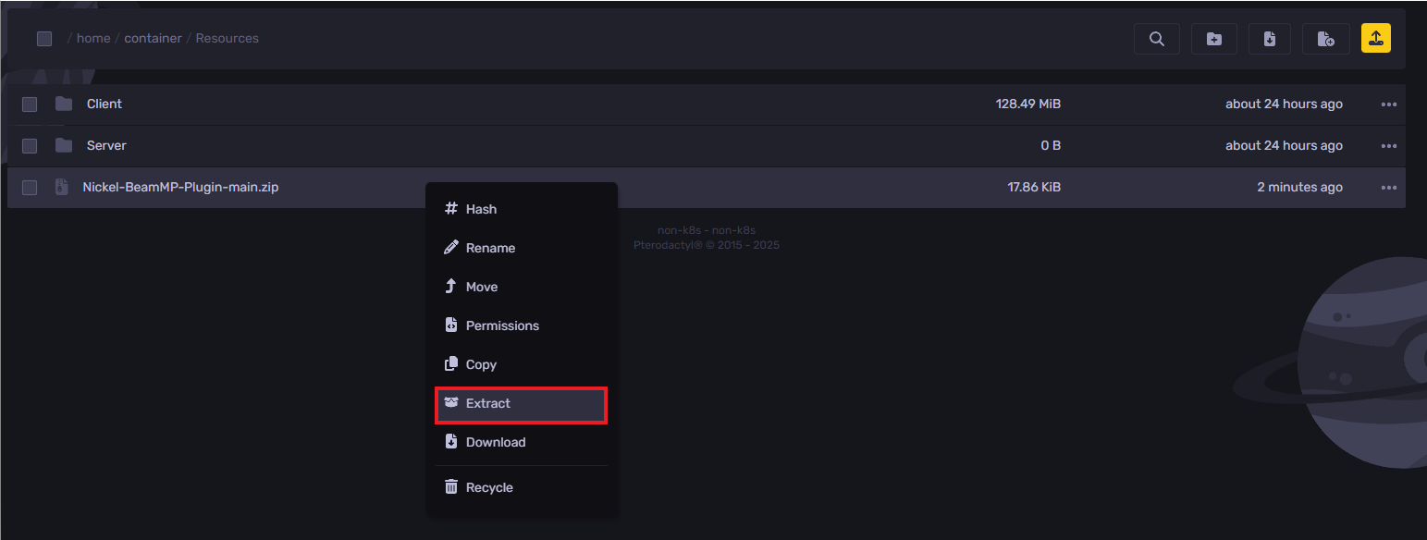Click the yellow upload button
The image size is (1427, 540).
[x=1375, y=39]
